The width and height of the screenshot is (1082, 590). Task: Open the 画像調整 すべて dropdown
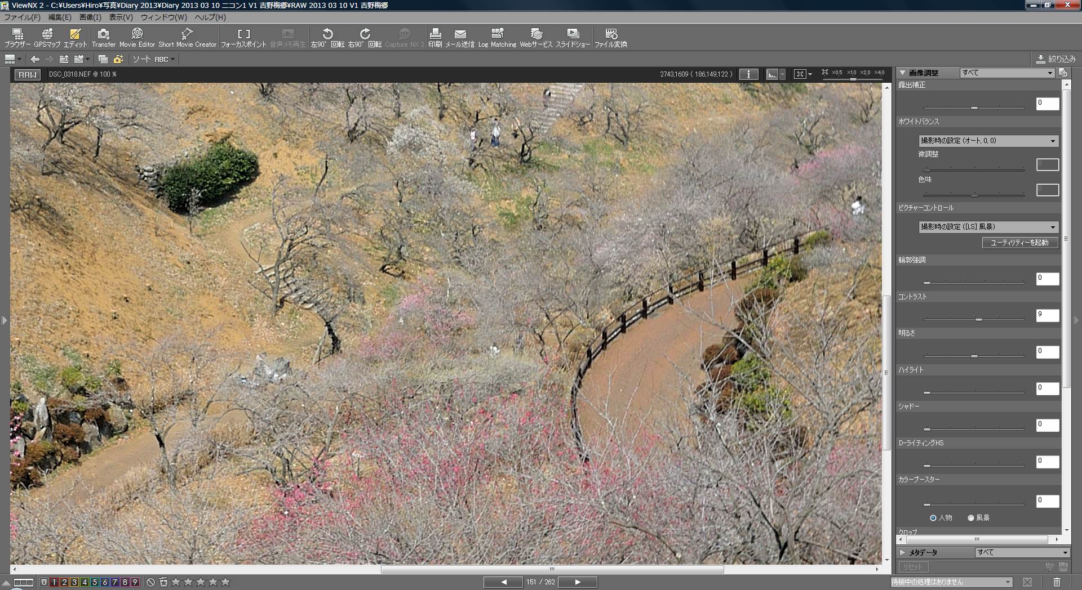(x=1007, y=73)
